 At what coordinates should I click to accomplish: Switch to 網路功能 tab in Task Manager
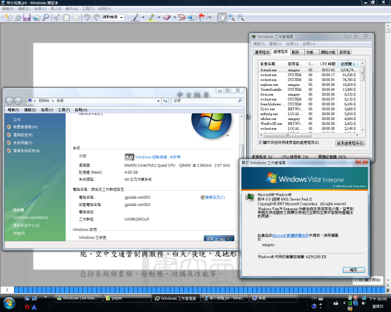click(327, 52)
